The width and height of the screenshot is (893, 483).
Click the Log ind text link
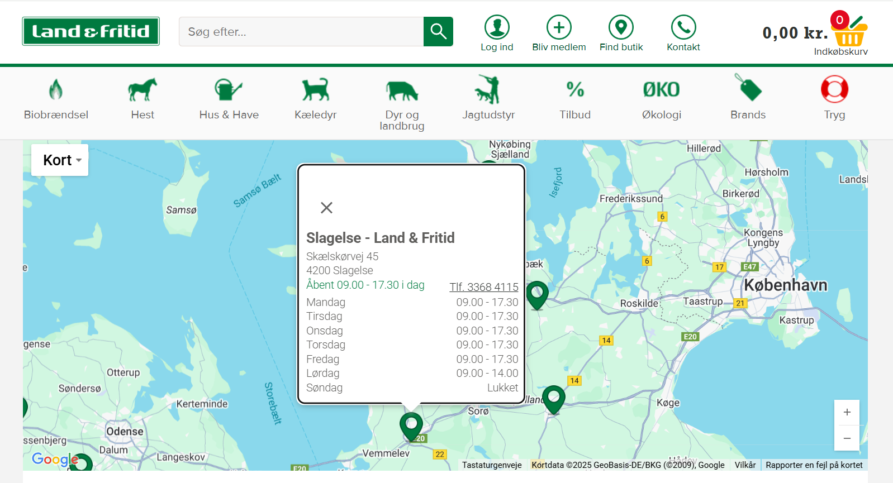[x=497, y=47]
